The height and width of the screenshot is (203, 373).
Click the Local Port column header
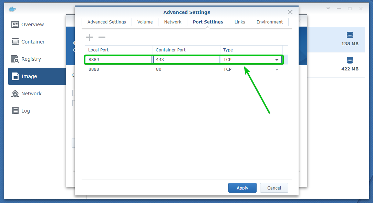(x=119, y=50)
